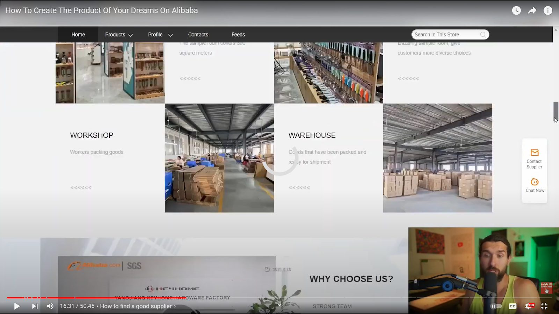Click the Subscribe button overlay on webcam
The height and width of the screenshot is (314, 559).
pos(546,288)
